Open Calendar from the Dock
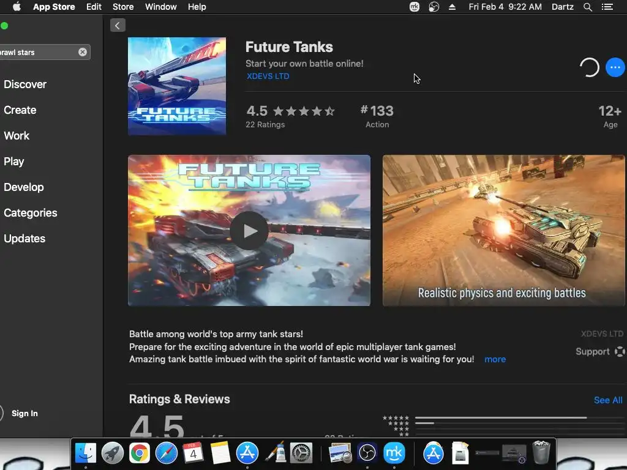This screenshot has height=470, width=627. pos(193,453)
